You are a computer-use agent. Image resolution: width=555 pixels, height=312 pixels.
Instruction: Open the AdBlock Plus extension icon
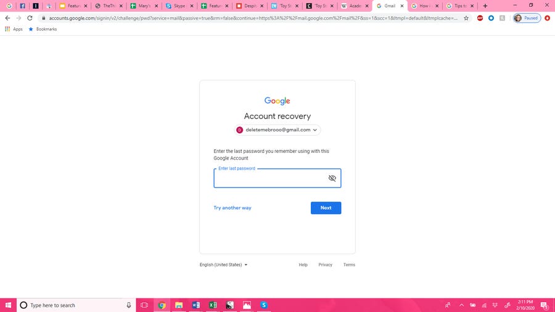(x=480, y=18)
